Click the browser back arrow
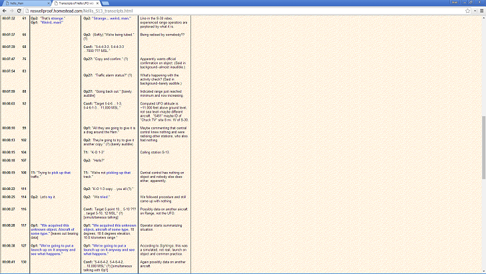 (5, 11)
